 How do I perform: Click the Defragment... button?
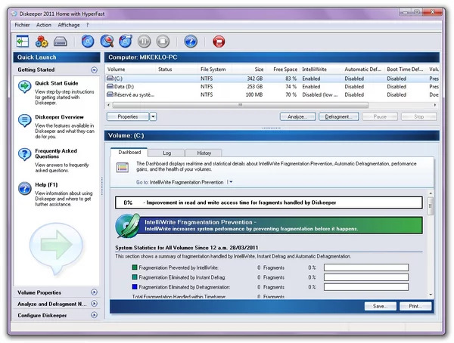338,116
